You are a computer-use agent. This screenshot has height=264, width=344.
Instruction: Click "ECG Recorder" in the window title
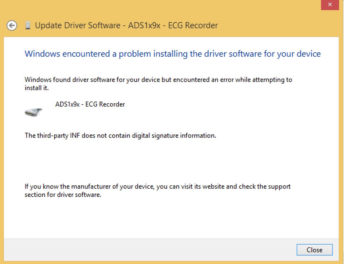pyautogui.click(x=193, y=25)
